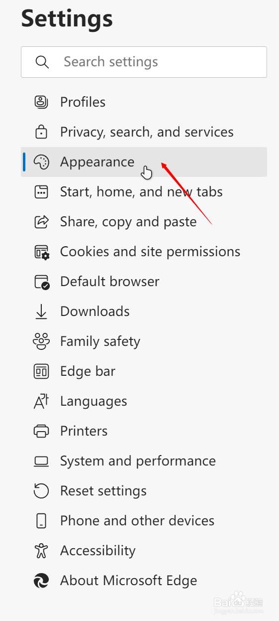Select Default browser settings

pos(144,282)
